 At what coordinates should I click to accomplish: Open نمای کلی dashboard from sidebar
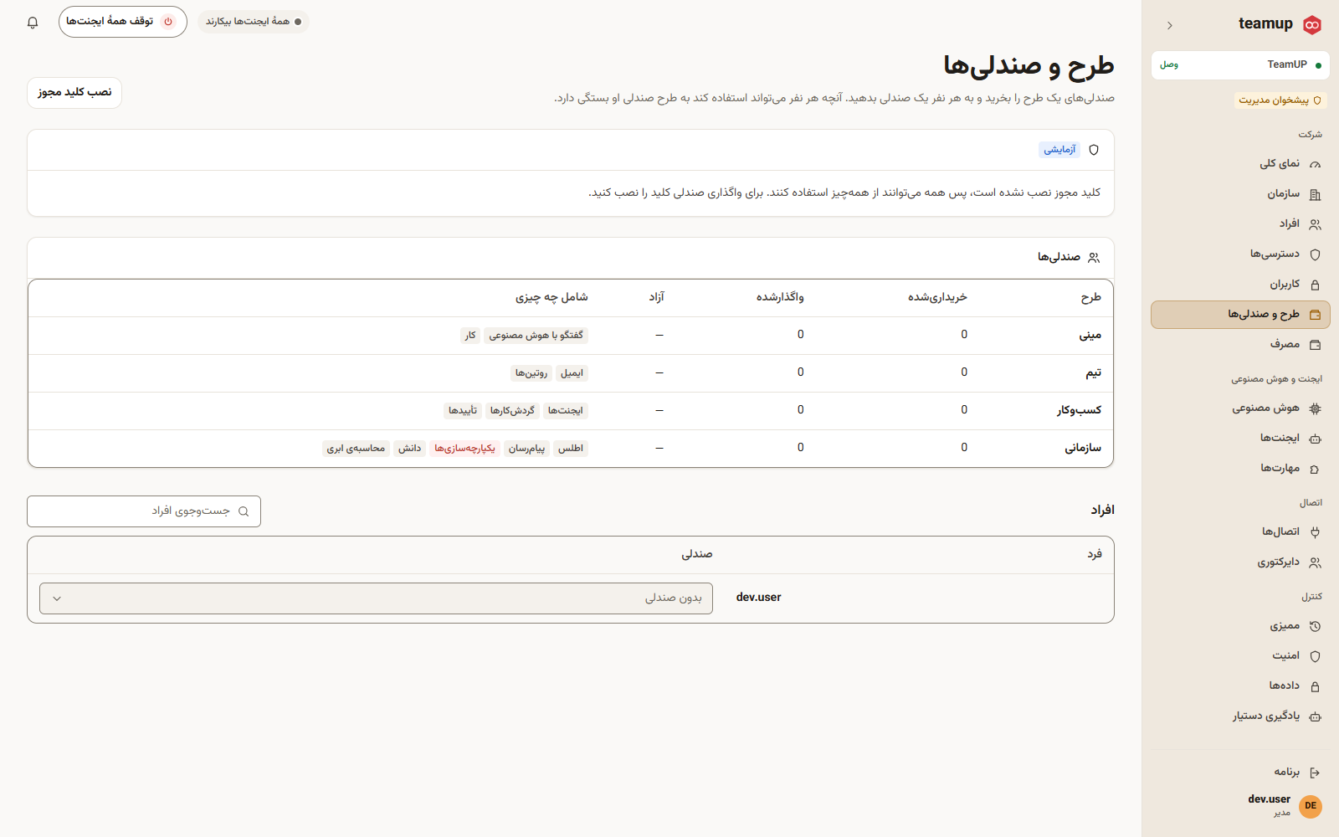[1240, 164]
